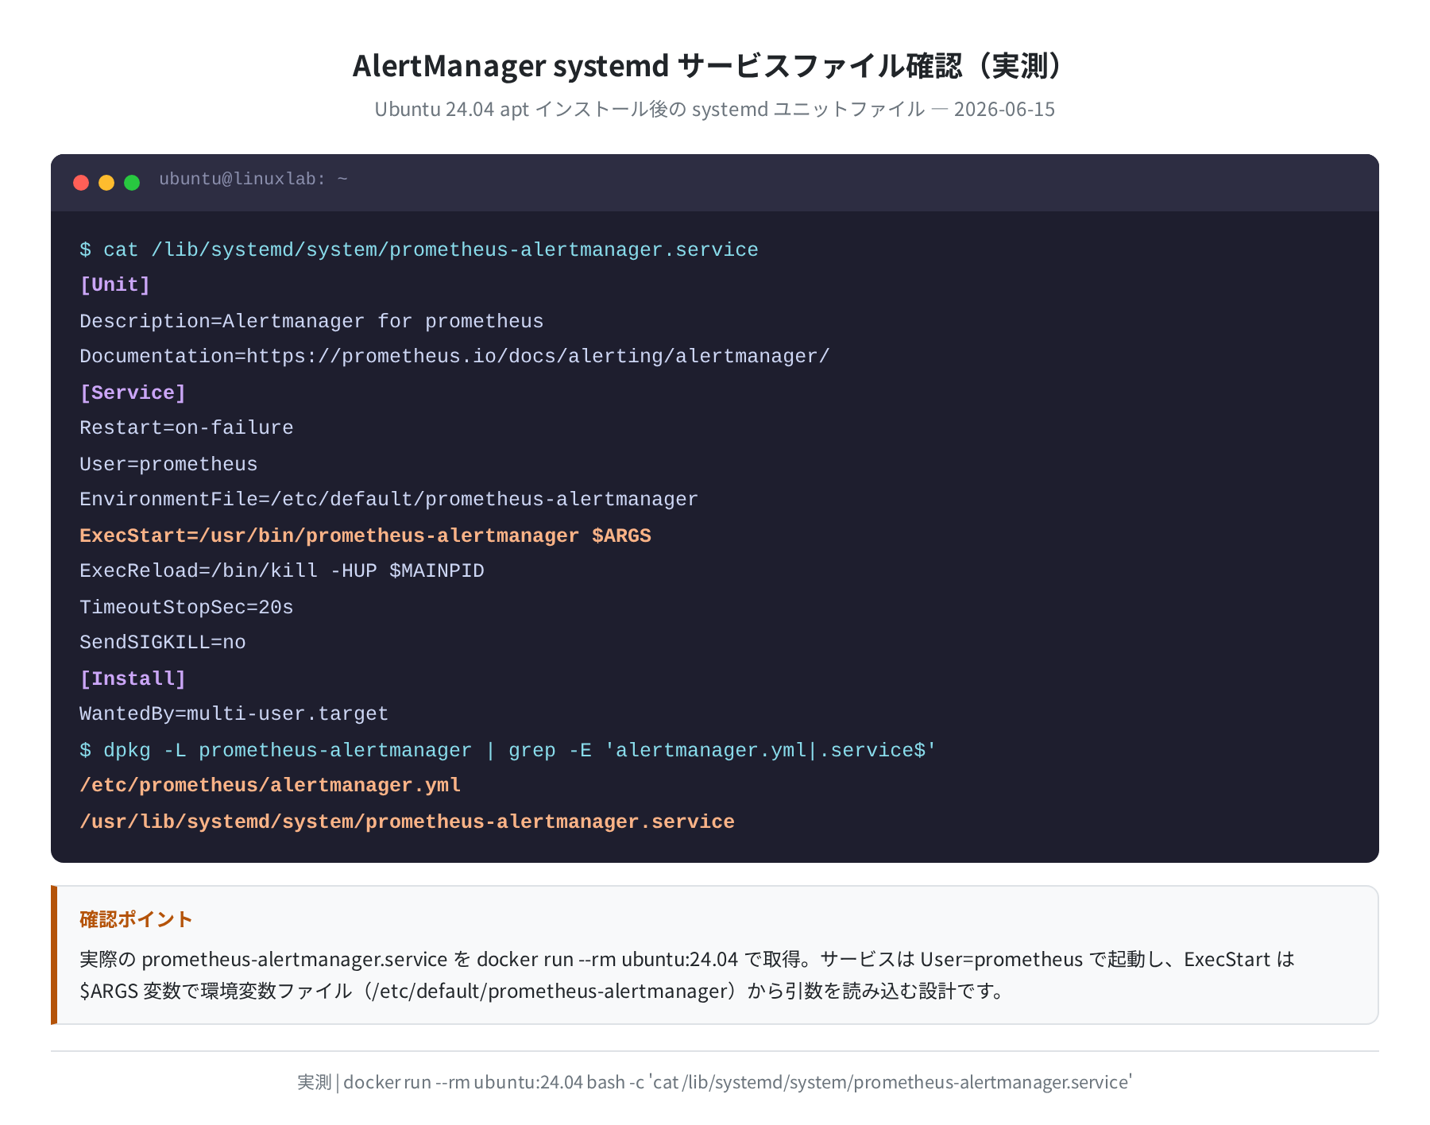Click the subtitle line mentioning Ubuntu 24.04 apt
Image resolution: width=1430 pixels, height=1125 pixels.
[x=714, y=109]
